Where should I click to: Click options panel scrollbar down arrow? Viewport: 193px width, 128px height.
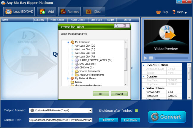tap(189, 98)
